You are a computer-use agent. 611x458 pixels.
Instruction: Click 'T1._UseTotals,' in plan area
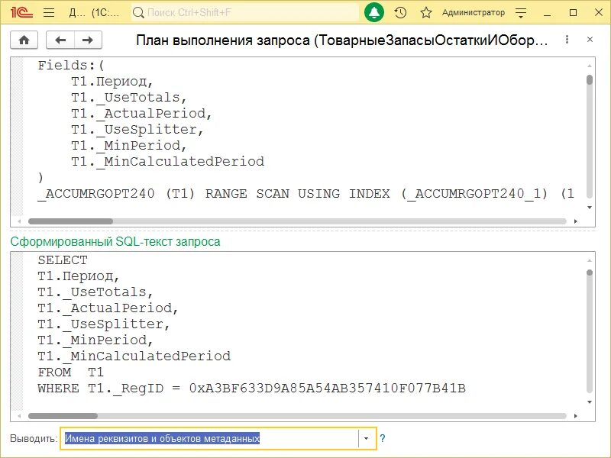coord(129,98)
